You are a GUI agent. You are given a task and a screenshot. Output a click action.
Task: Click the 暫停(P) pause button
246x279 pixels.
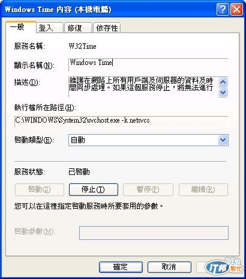click(x=148, y=189)
